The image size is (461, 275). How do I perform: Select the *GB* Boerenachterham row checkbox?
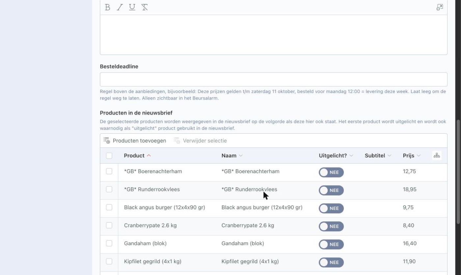tap(109, 171)
